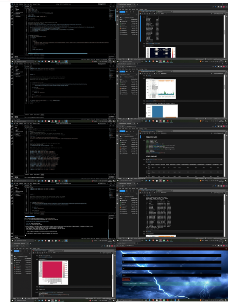Open the running kernels sidebar icon in heatmap window
The width and height of the screenshot is (241, 303).
[x=12, y=255]
